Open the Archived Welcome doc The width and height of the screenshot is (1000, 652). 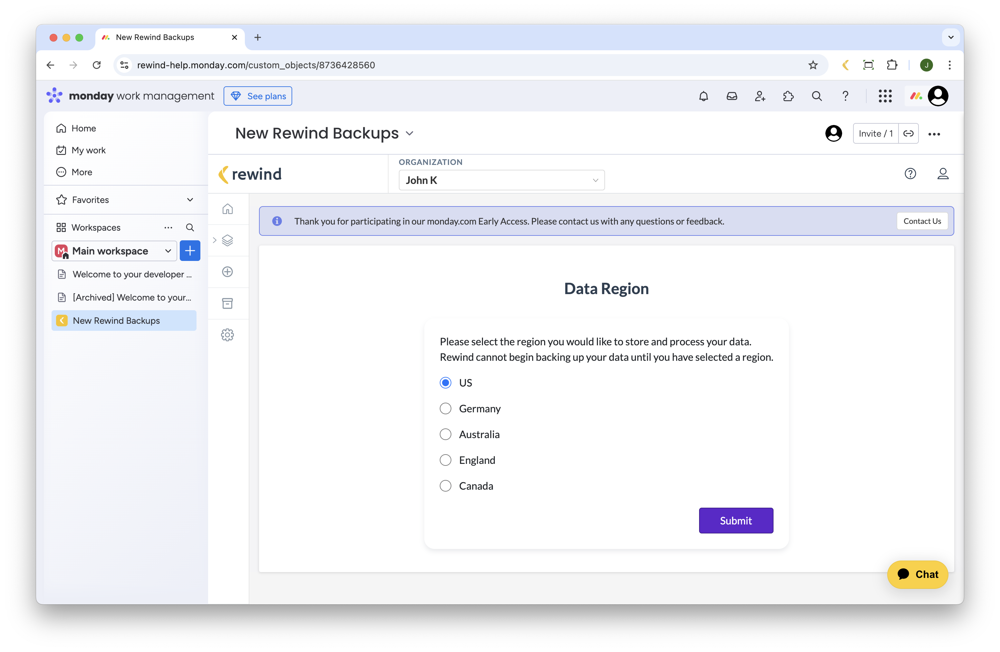pos(124,297)
